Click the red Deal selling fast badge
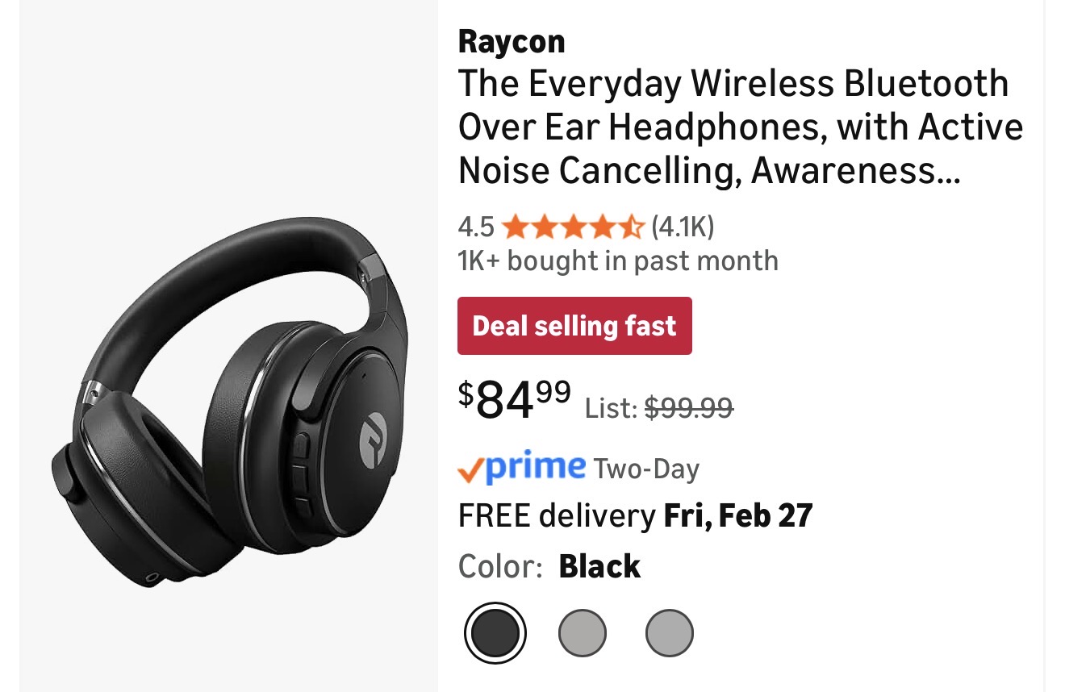The image size is (1065, 692). coord(574,326)
